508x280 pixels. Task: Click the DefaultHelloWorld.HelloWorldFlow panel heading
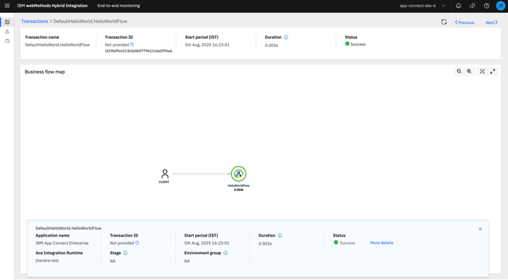68,228
